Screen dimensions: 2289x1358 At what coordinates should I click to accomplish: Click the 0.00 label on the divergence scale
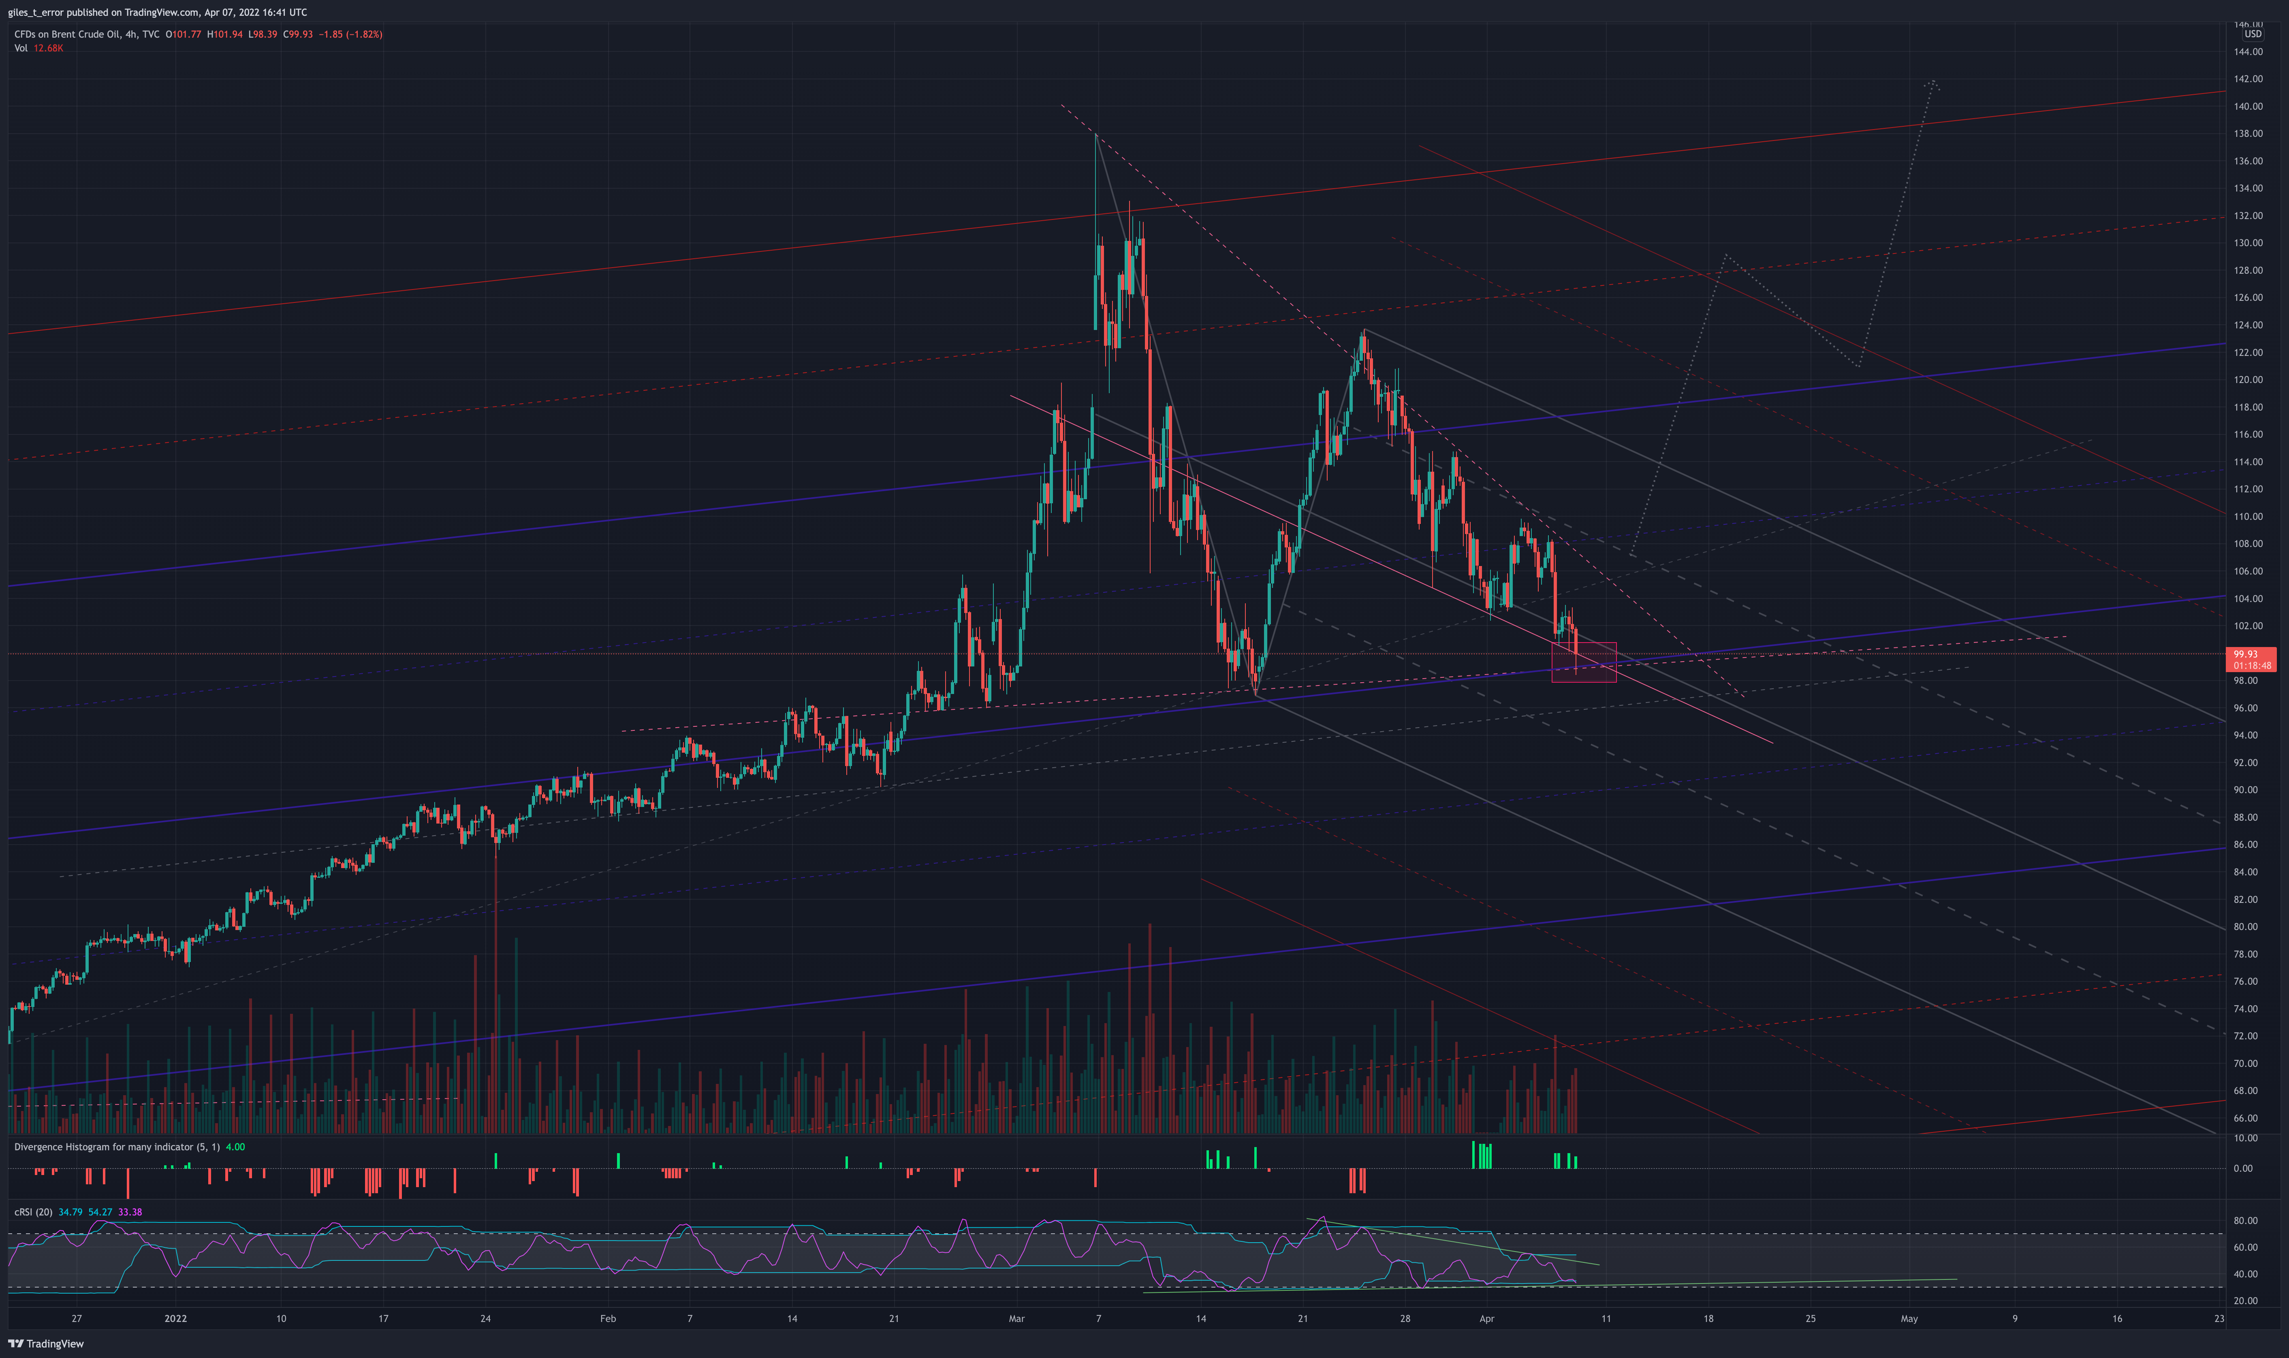(2243, 1169)
